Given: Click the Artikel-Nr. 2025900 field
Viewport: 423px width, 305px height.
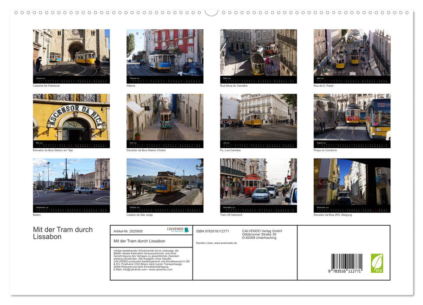Looking at the screenshot, I should [128, 231].
